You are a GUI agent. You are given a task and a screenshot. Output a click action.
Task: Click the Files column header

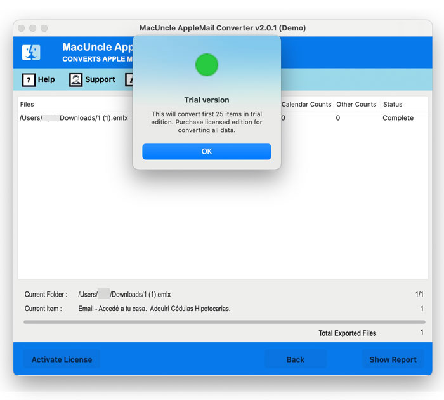pos(27,104)
